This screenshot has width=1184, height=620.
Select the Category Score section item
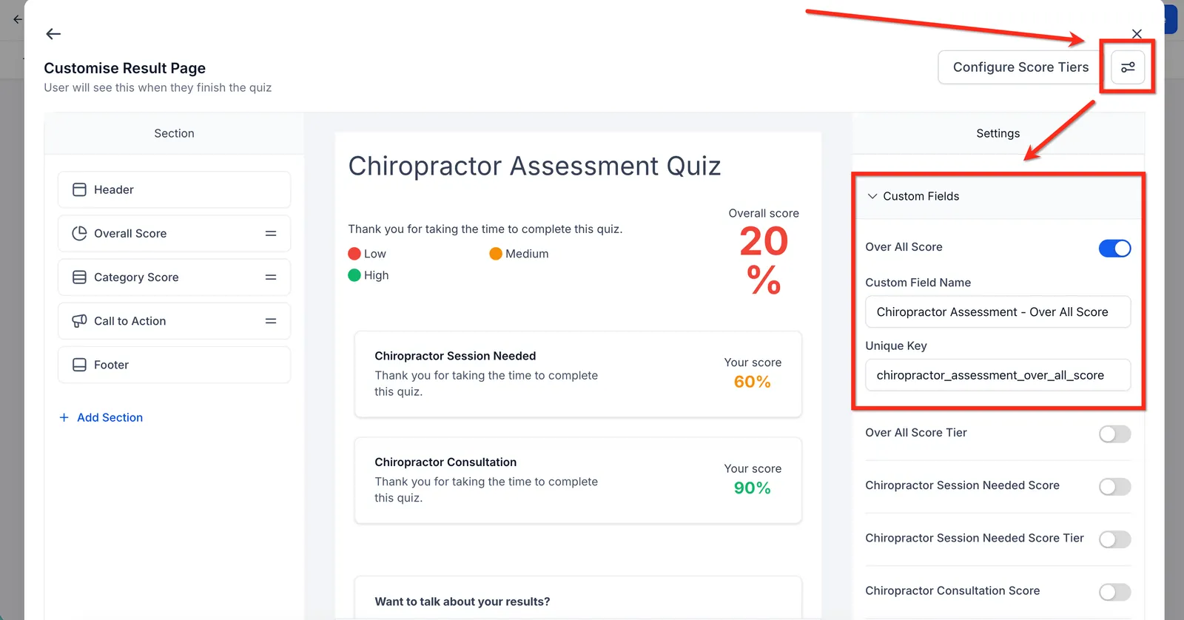point(174,277)
